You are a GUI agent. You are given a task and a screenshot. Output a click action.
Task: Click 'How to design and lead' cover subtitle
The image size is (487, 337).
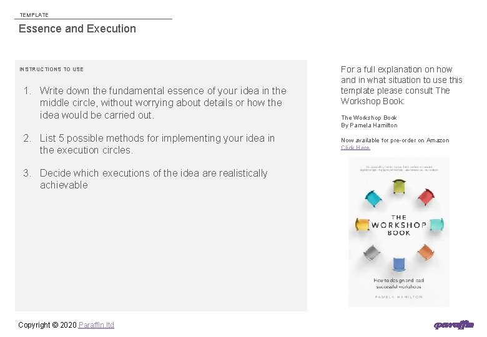[398, 283]
